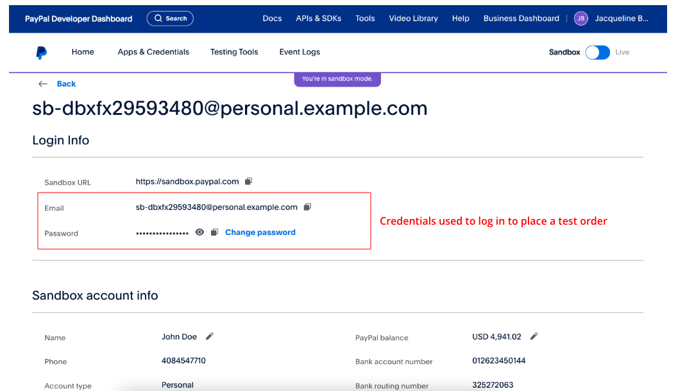This screenshot has height=391, width=678.
Task: Click the JB user avatar
Action: click(581, 19)
